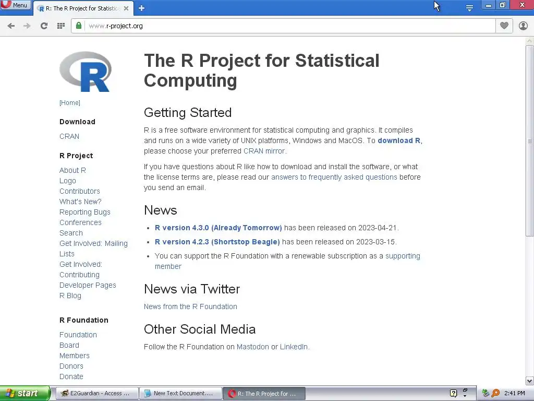The height and width of the screenshot is (401, 534).
Task: Click the 2:41 PM clock
Action: [515, 394]
